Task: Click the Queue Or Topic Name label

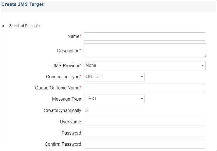Action: click(57, 88)
